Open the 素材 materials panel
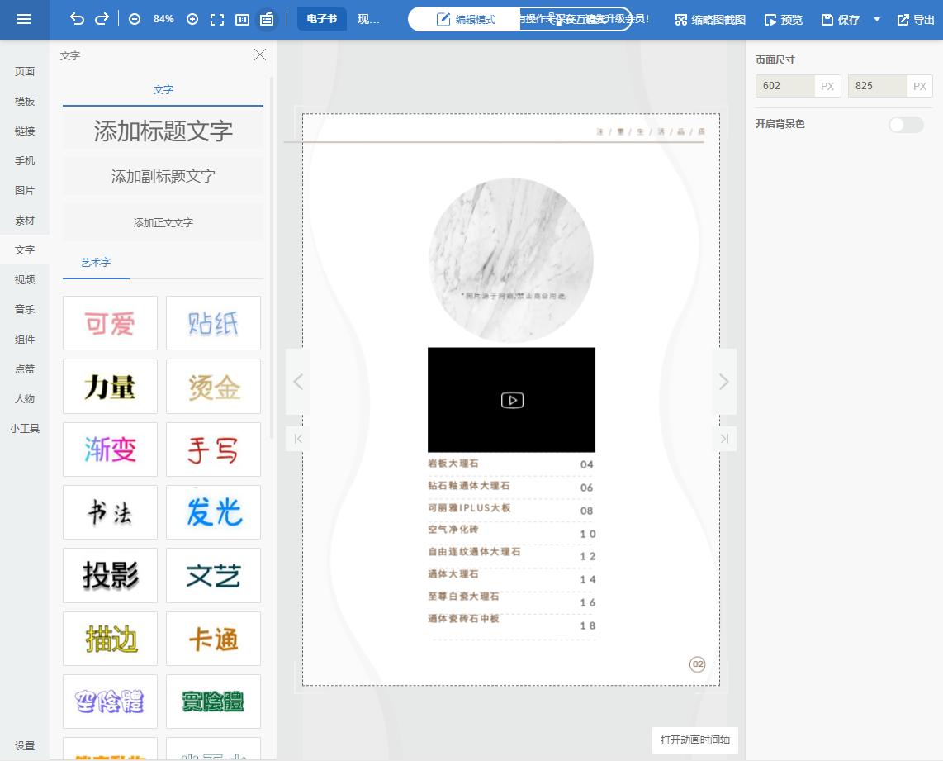Screen dimensions: 943x761 (x=25, y=220)
